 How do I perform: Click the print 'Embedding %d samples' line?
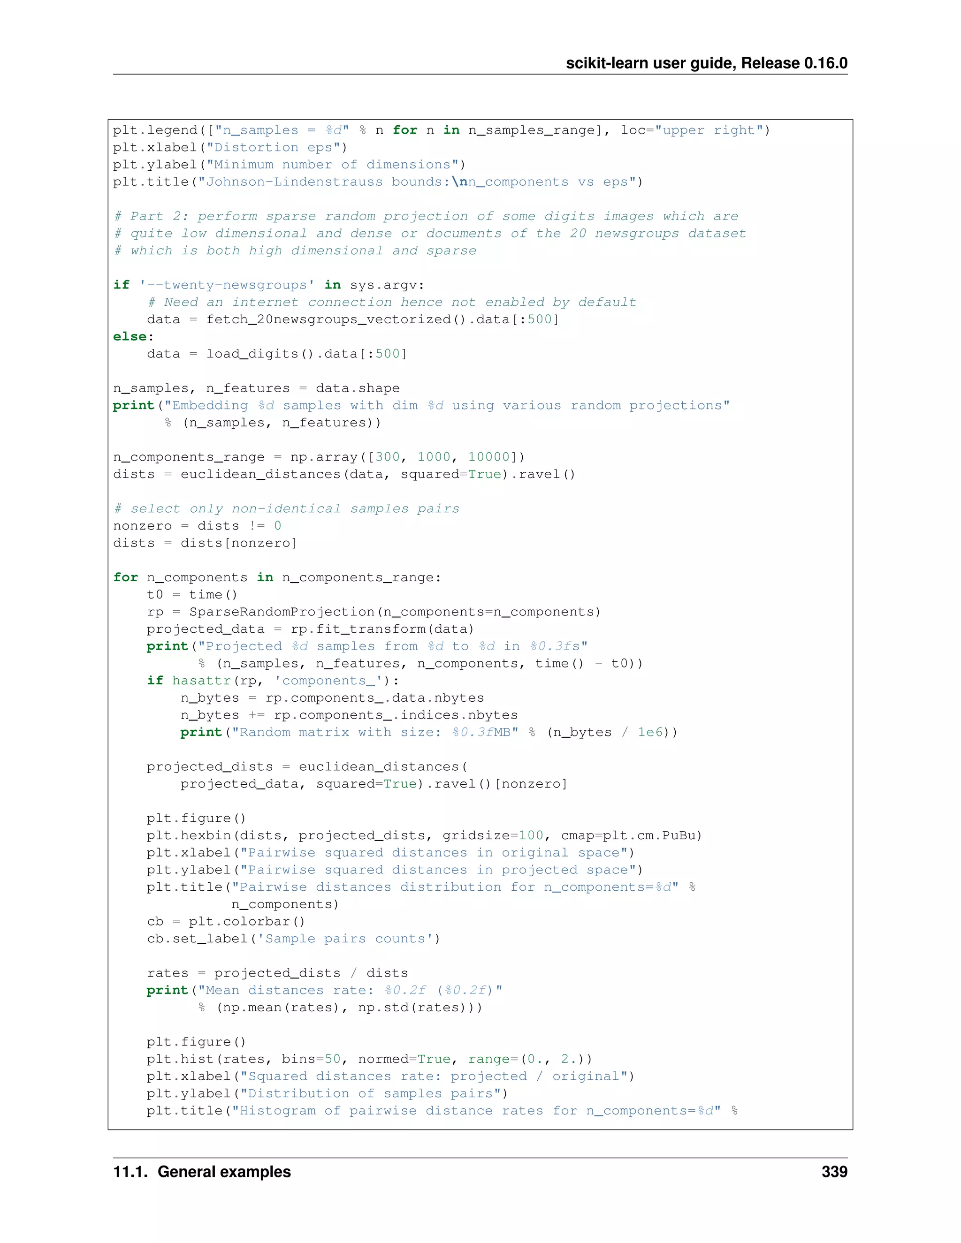(x=421, y=405)
